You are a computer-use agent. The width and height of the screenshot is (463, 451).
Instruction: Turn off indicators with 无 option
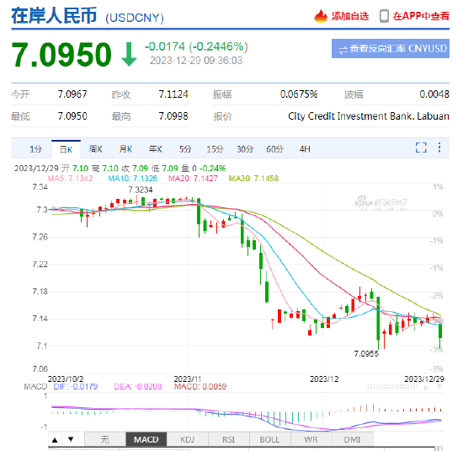click(105, 440)
